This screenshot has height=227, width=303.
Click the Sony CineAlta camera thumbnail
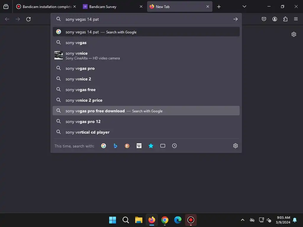pos(59,55)
